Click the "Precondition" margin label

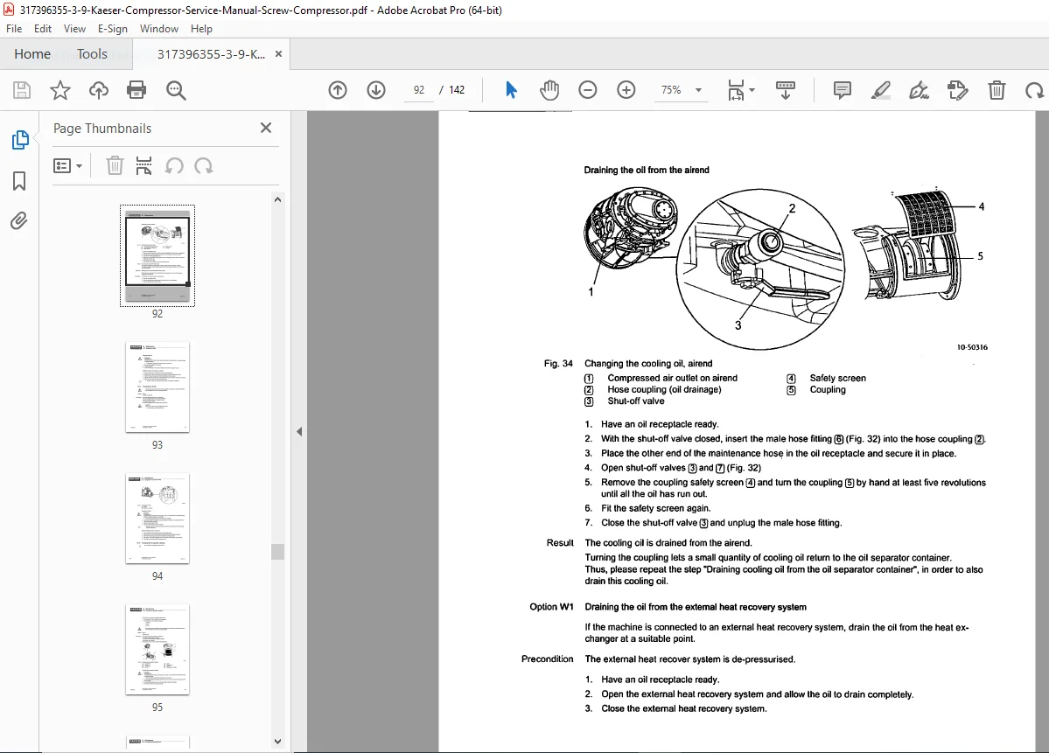547,659
